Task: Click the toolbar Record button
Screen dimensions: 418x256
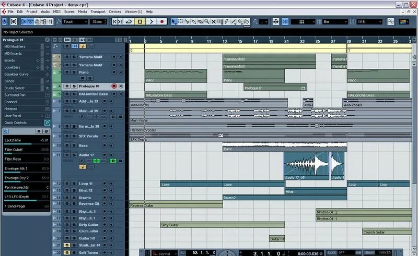Action: tap(162, 21)
